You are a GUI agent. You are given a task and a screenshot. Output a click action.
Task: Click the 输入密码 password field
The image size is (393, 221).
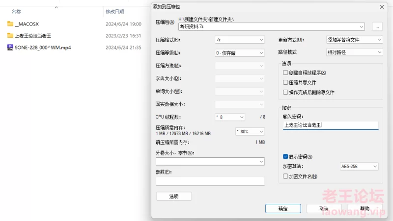330,125
